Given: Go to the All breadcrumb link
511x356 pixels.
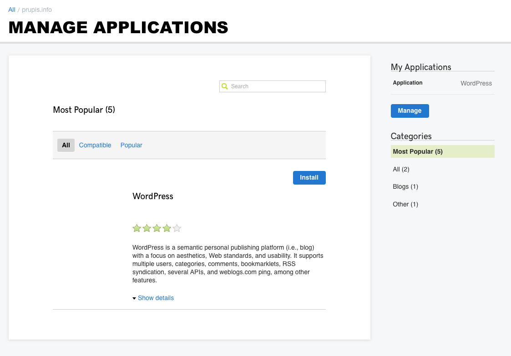Looking at the screenshot, I should tap(12, 10).
